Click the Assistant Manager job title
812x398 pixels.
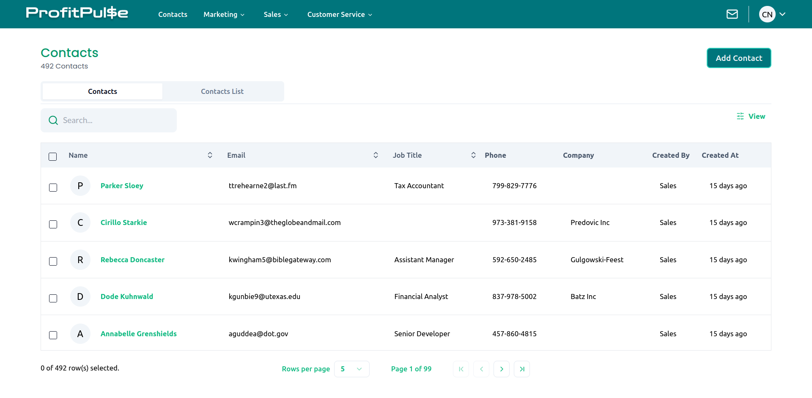[x=424, y=260]
